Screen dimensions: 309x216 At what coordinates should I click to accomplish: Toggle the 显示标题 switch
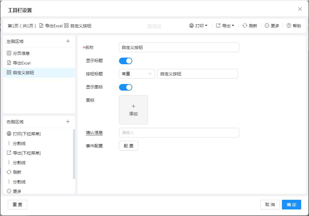point(126,61)
